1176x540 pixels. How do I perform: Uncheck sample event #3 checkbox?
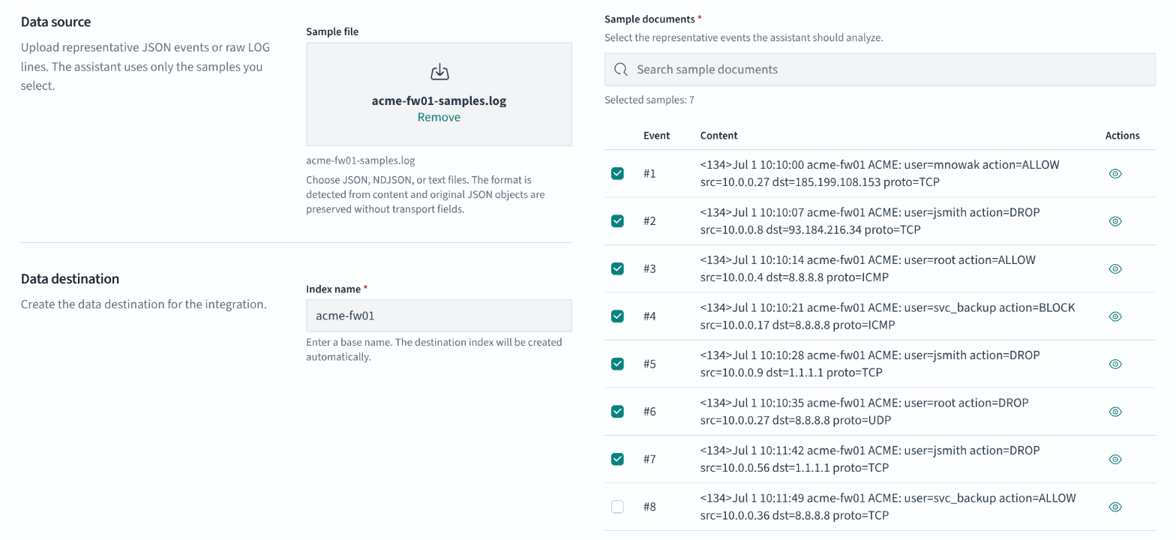[617, 268]
